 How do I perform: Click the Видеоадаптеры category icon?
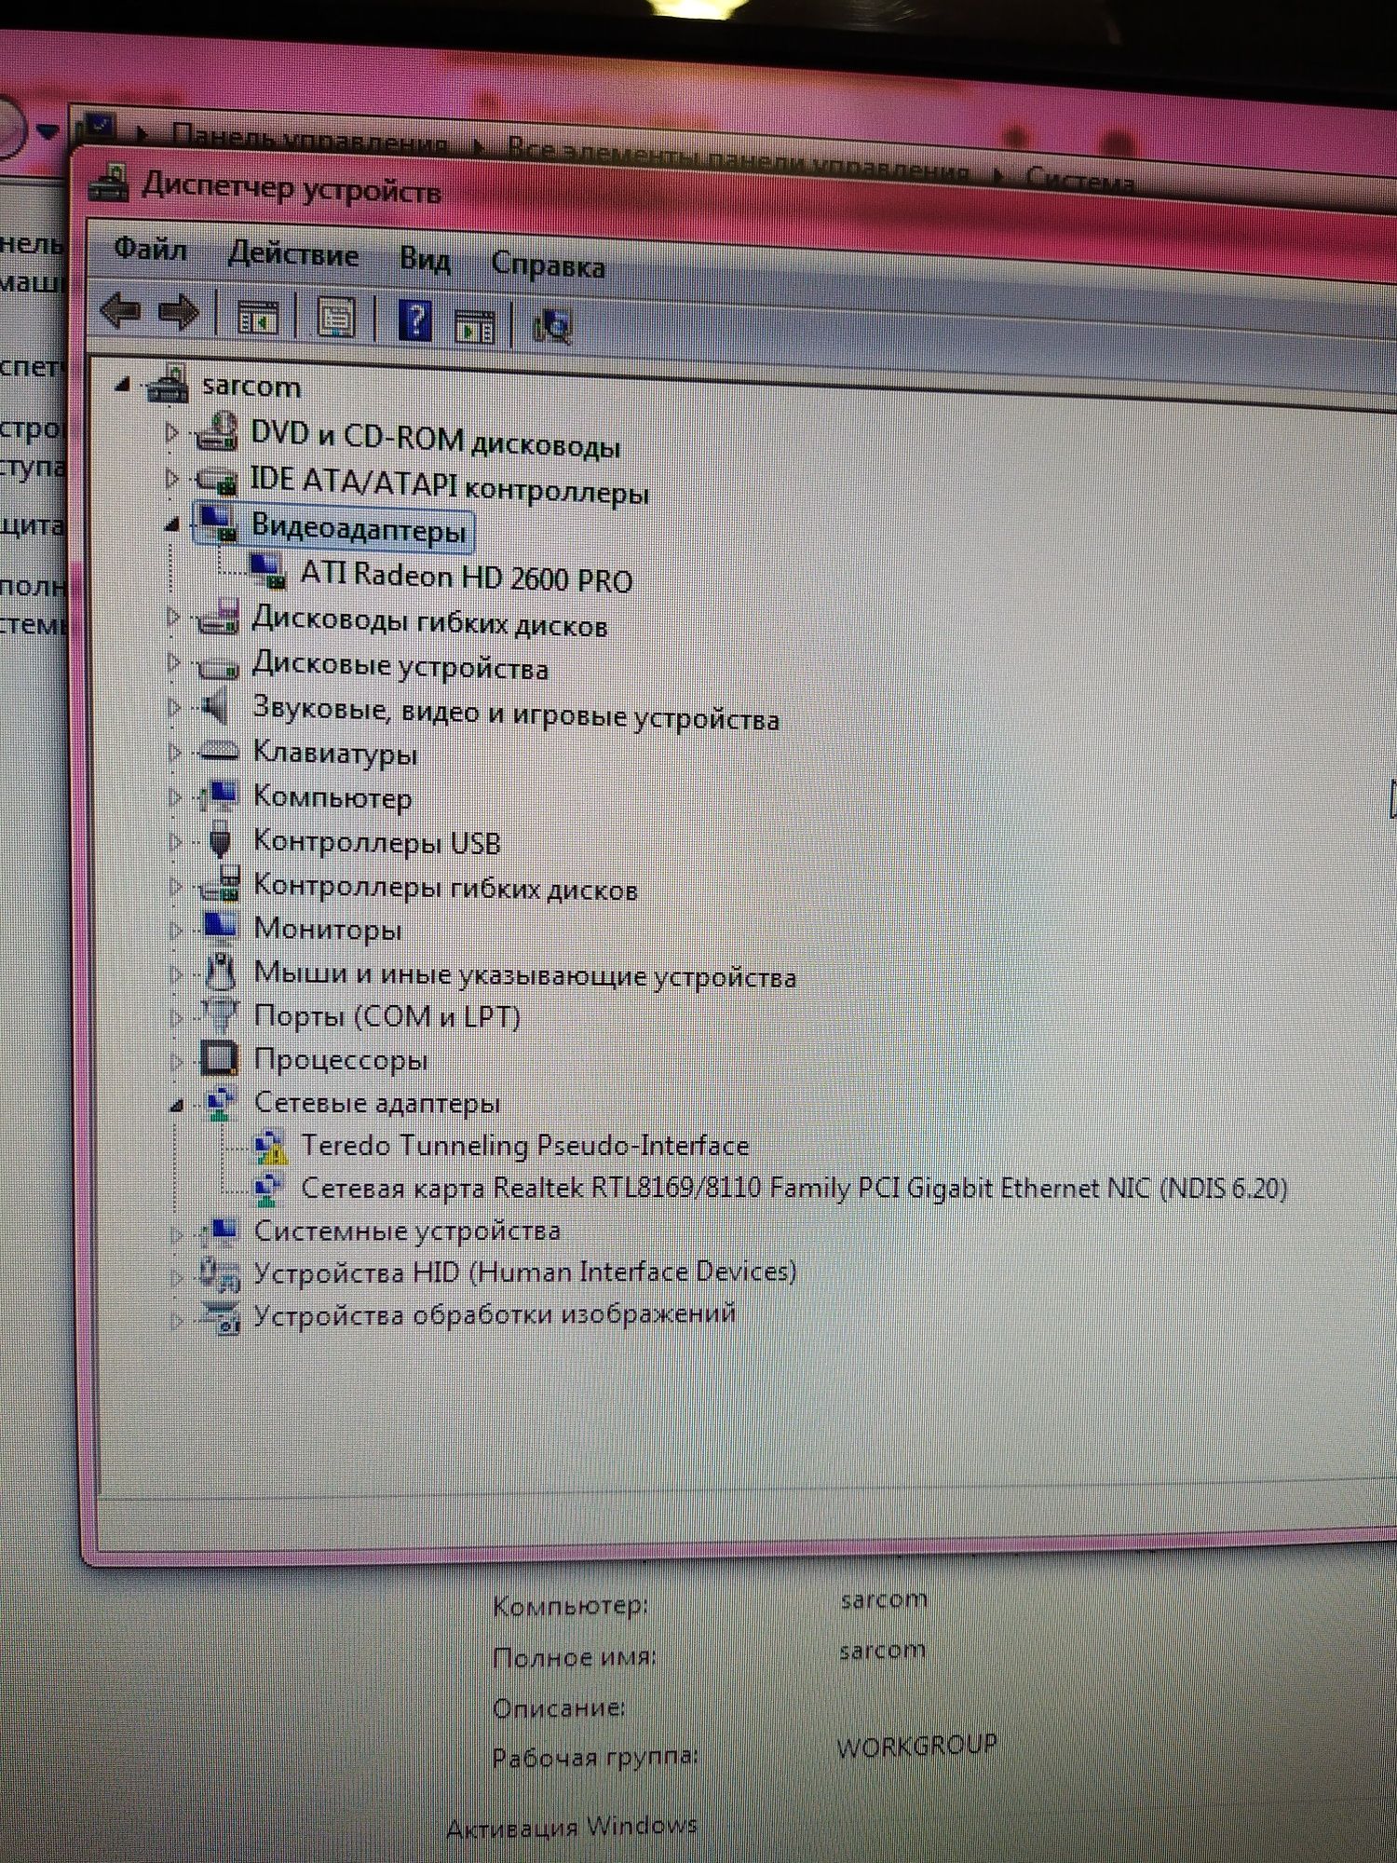219,524
